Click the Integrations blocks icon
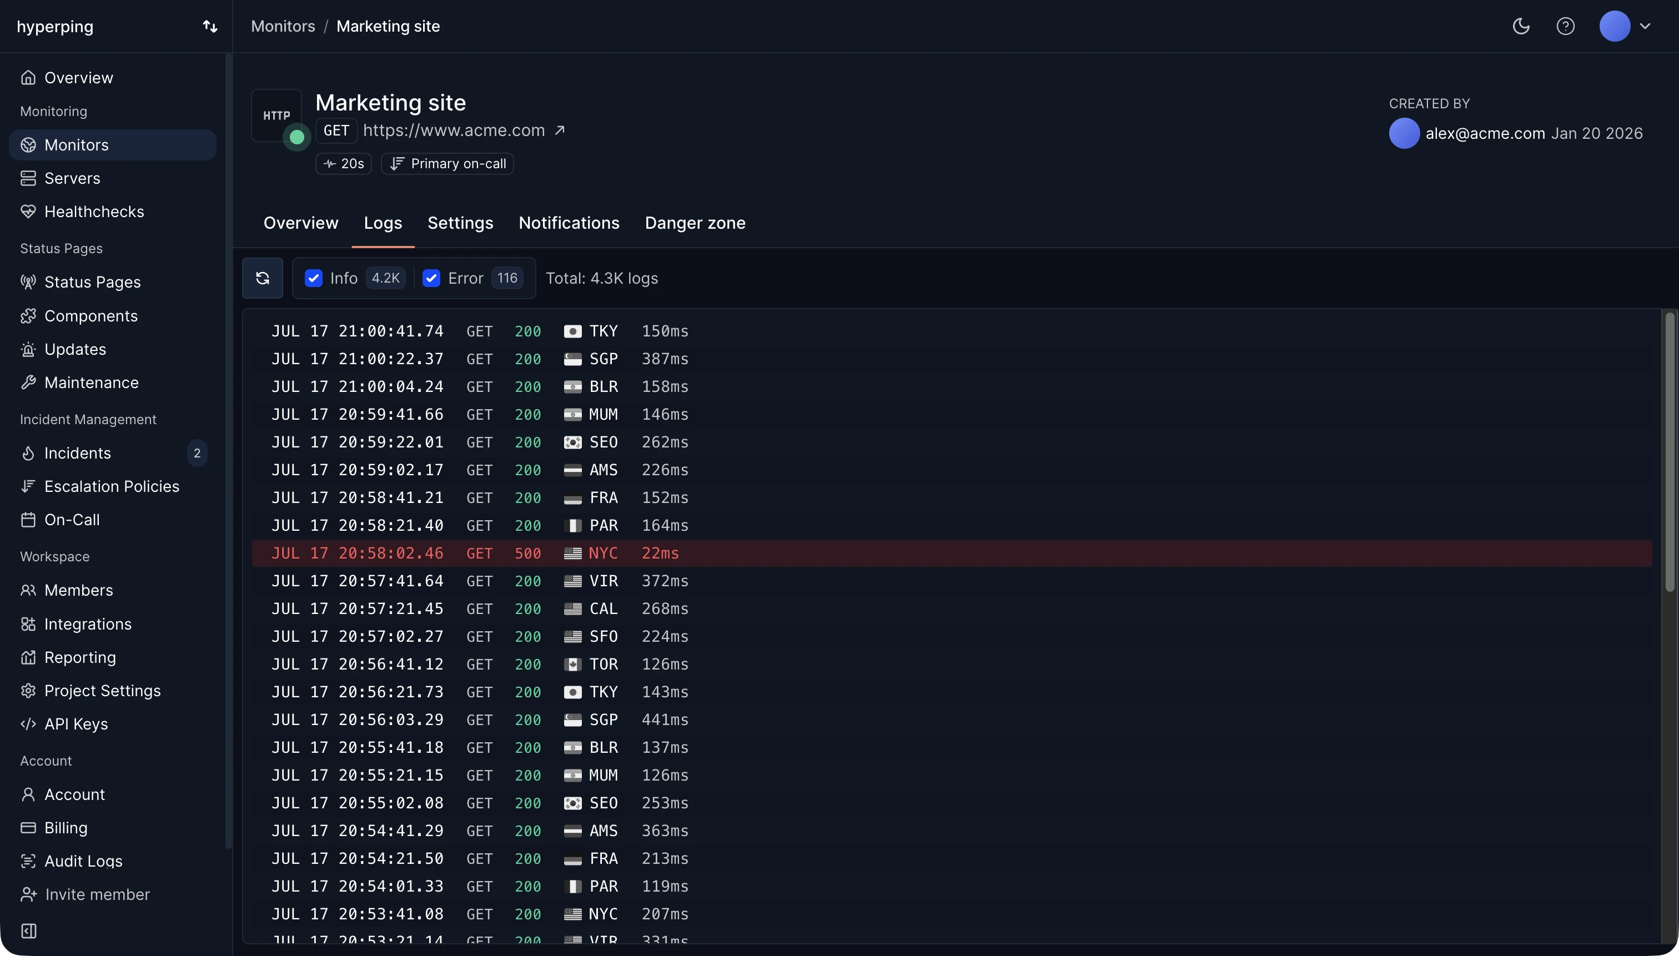Viewport: 1679px width, 956px height. click(28, 624)
